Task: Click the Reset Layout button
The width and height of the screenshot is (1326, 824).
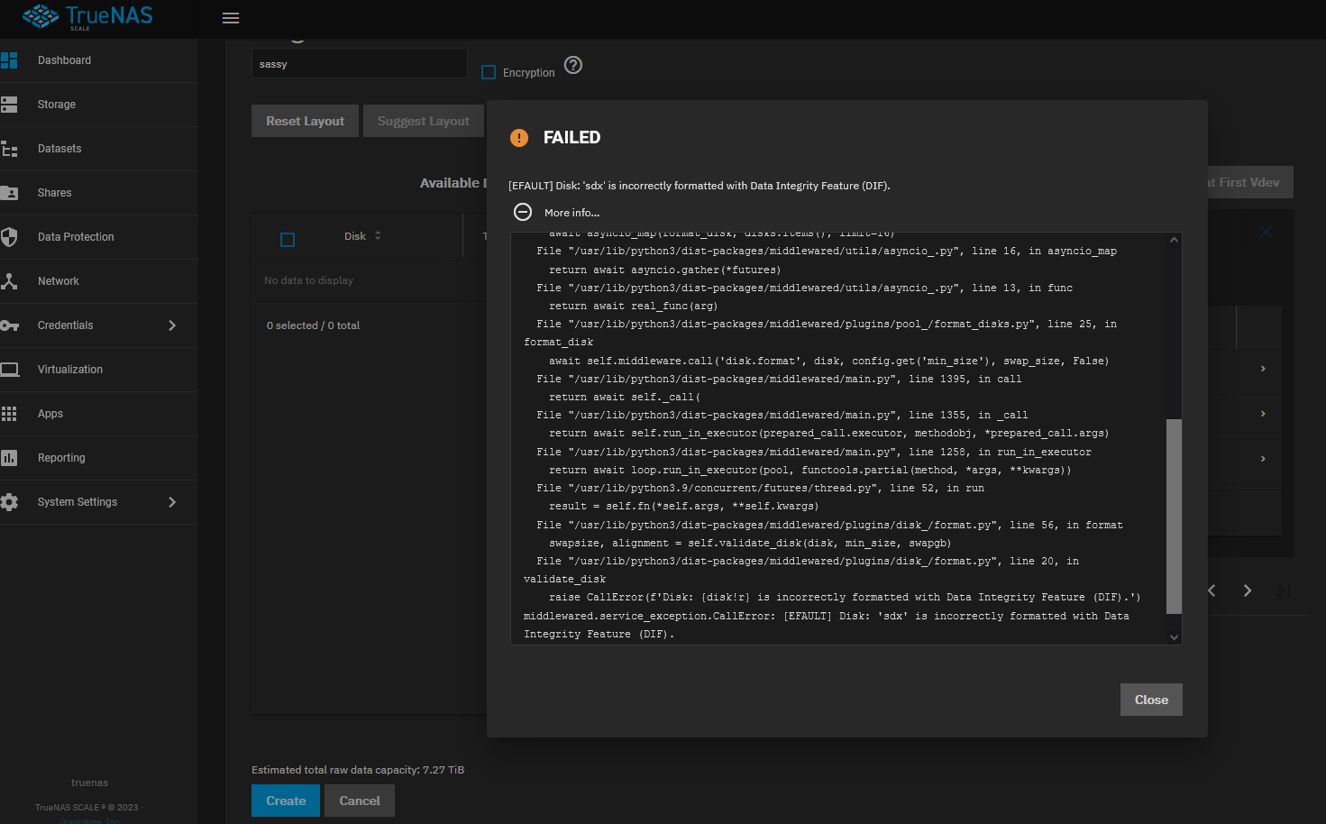Action: (x=305, y=121)
